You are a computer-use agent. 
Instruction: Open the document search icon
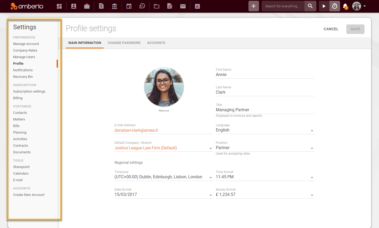(170, 6)
